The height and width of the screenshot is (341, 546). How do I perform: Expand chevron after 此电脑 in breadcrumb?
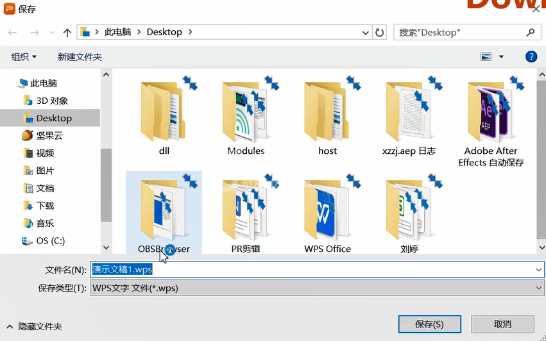coord(139,32)
